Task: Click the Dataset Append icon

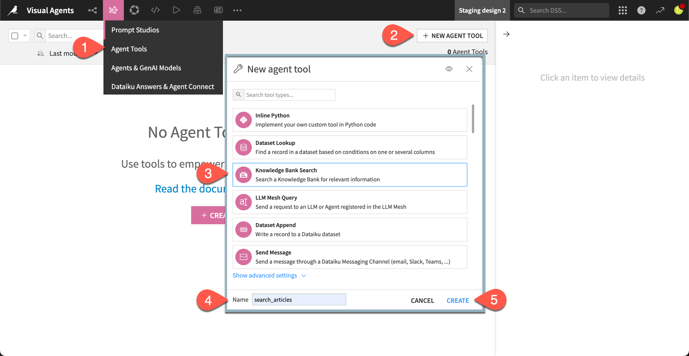Action: (x=243, y=230)
